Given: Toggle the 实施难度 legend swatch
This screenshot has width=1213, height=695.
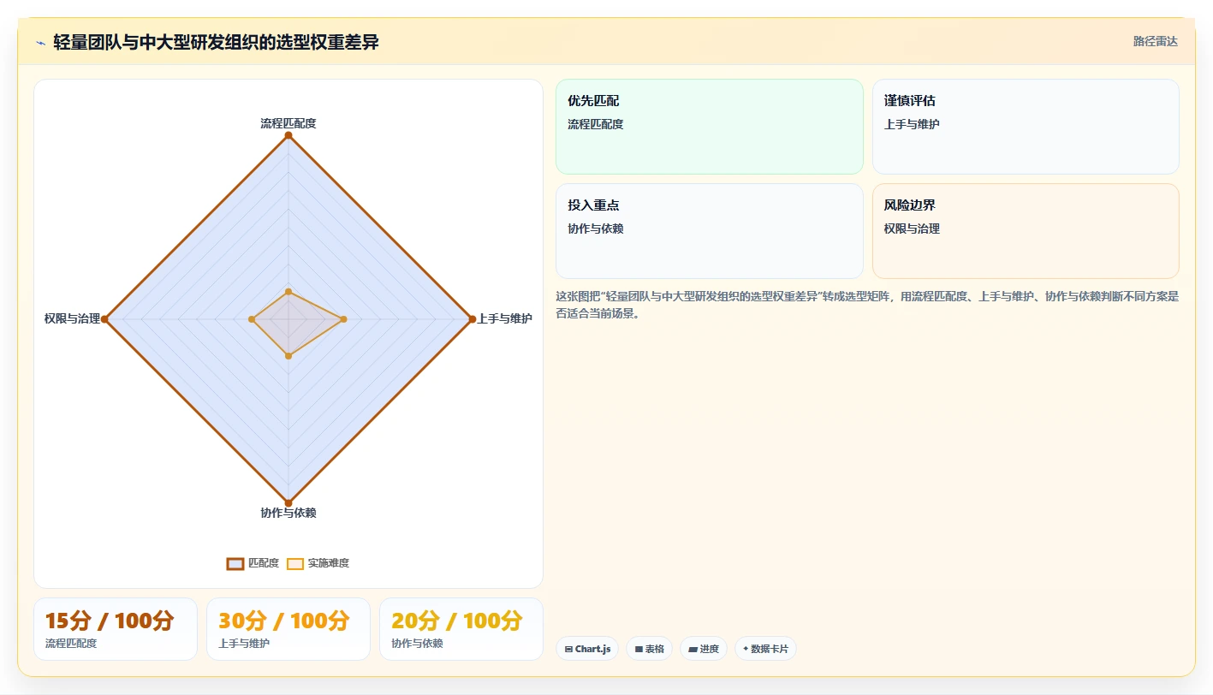Looking at the screenshot, I should tap(295, 563).
